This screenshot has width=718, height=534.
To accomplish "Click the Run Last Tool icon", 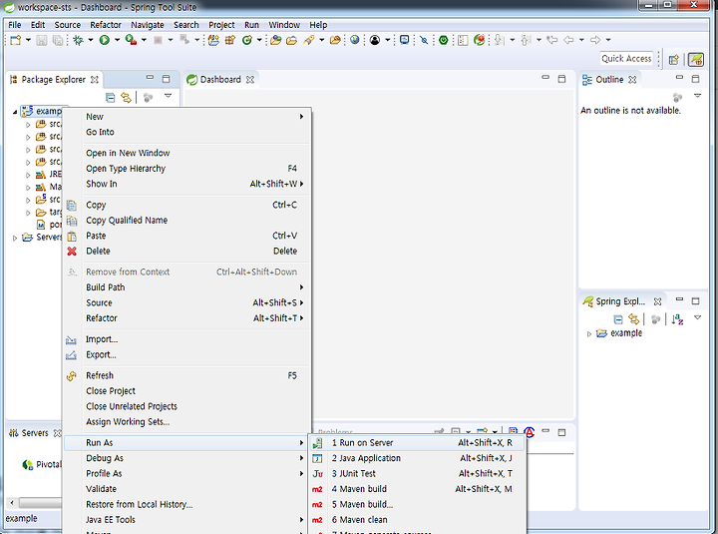I will [131, 40].
